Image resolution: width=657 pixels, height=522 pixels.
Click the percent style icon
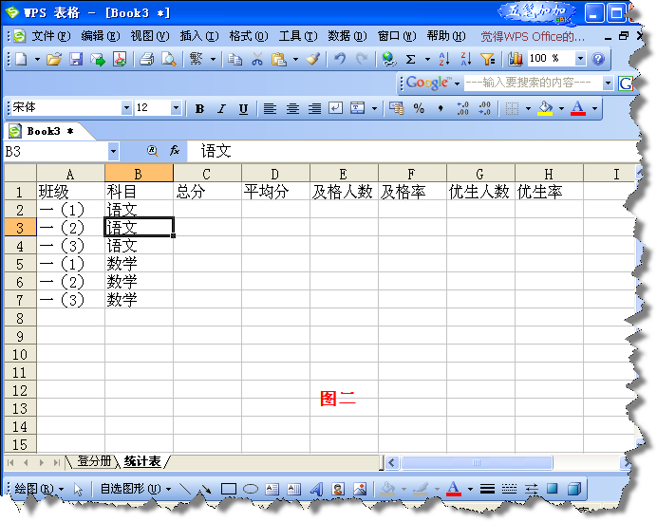[x=419, y=108]
